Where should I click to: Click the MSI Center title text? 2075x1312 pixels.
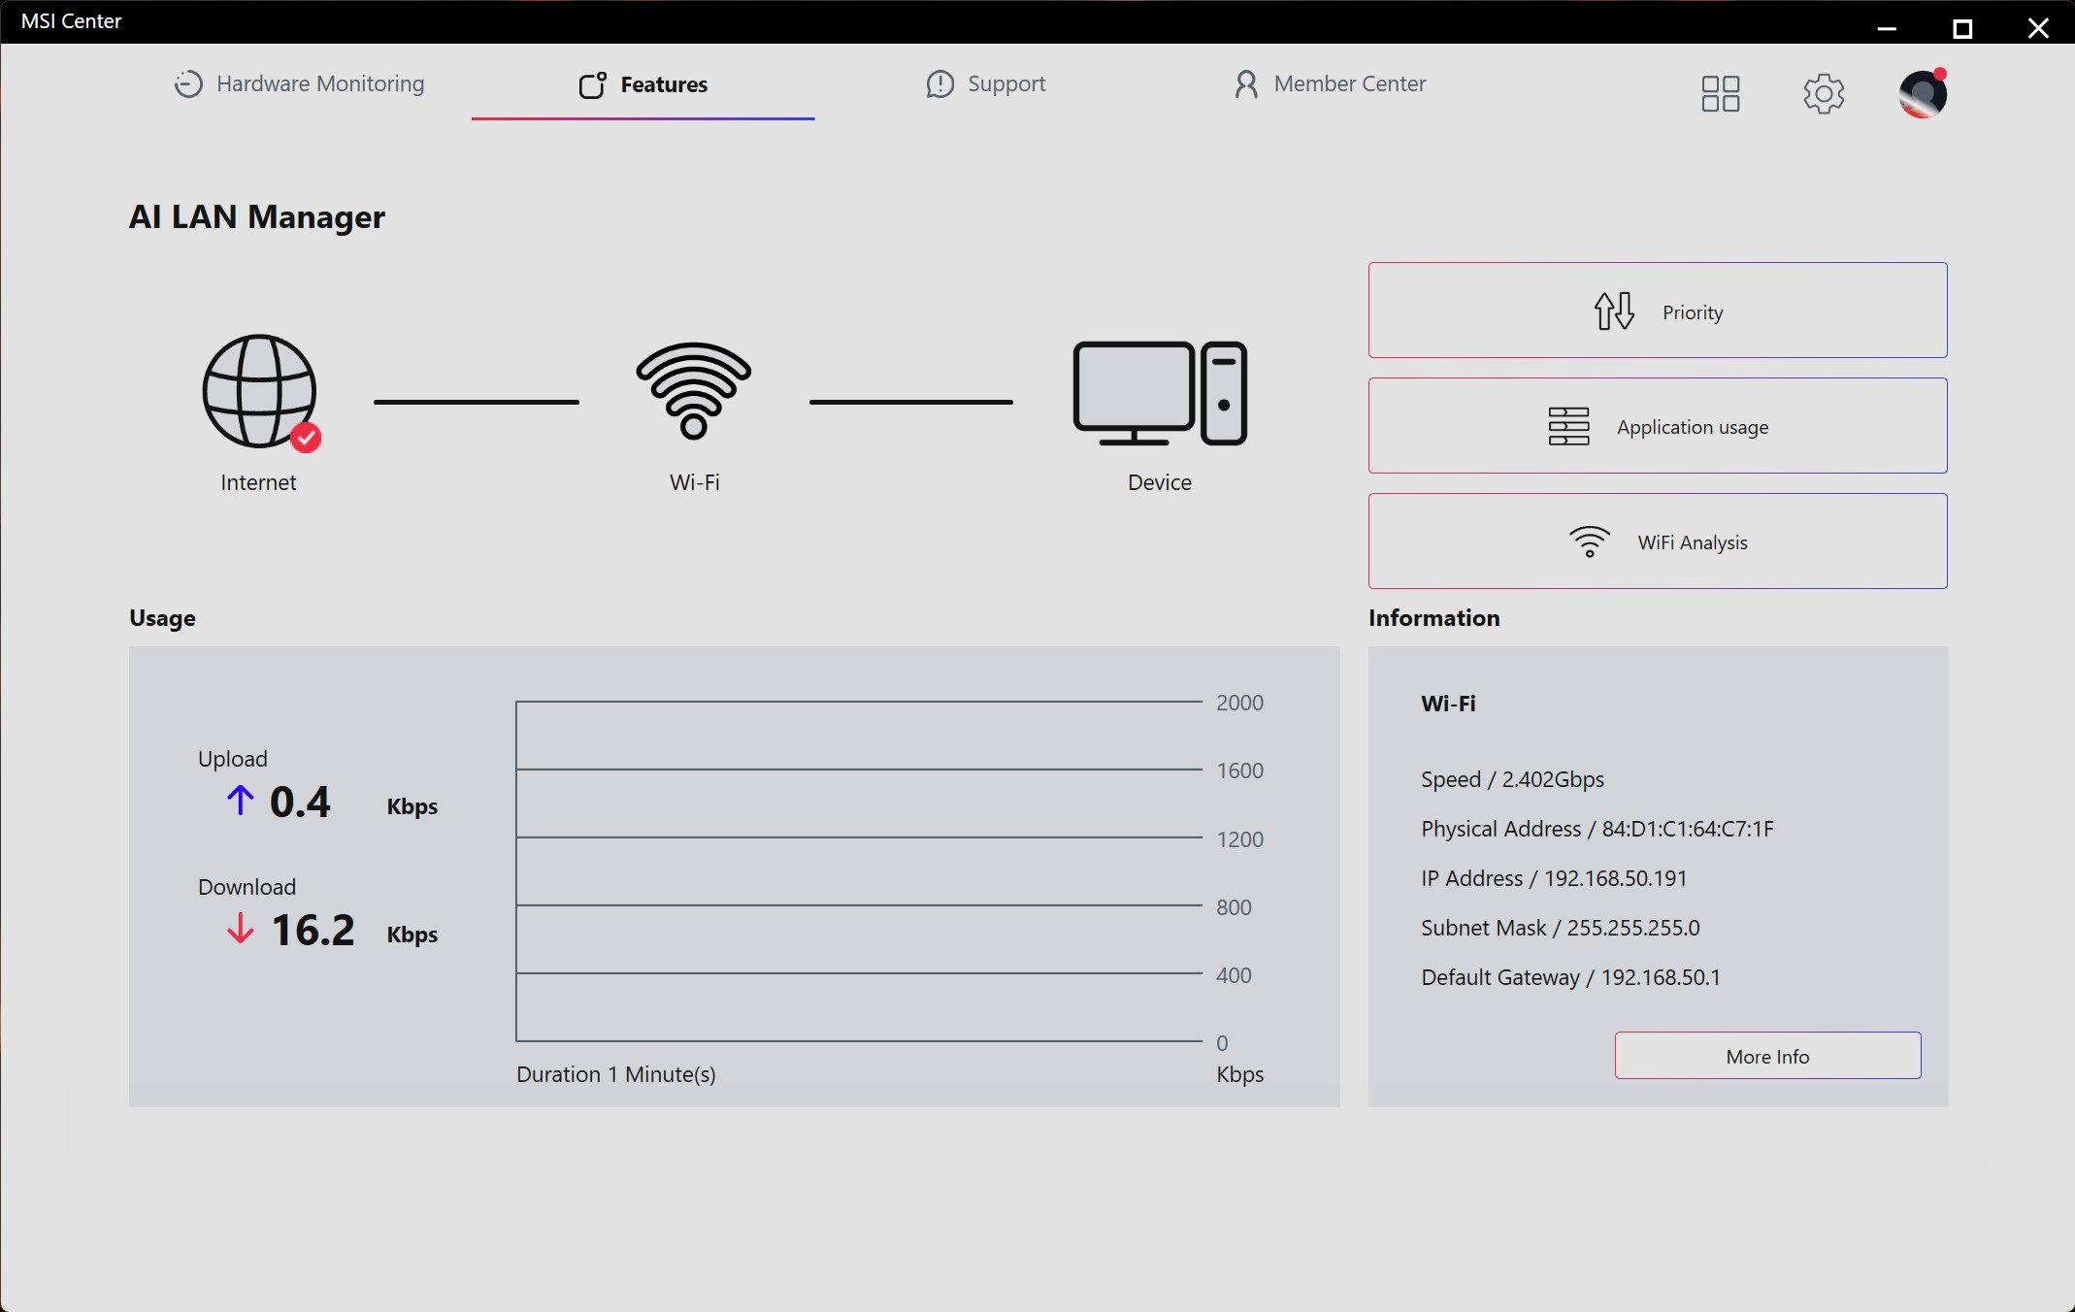[x=71, y=21]
